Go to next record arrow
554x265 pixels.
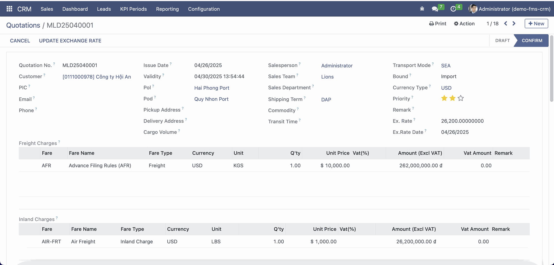(514, 24)
